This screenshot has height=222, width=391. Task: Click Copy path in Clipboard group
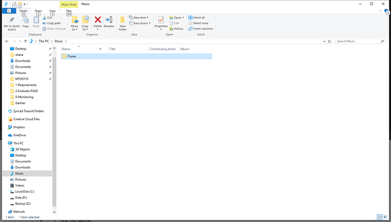click(52, 23)
